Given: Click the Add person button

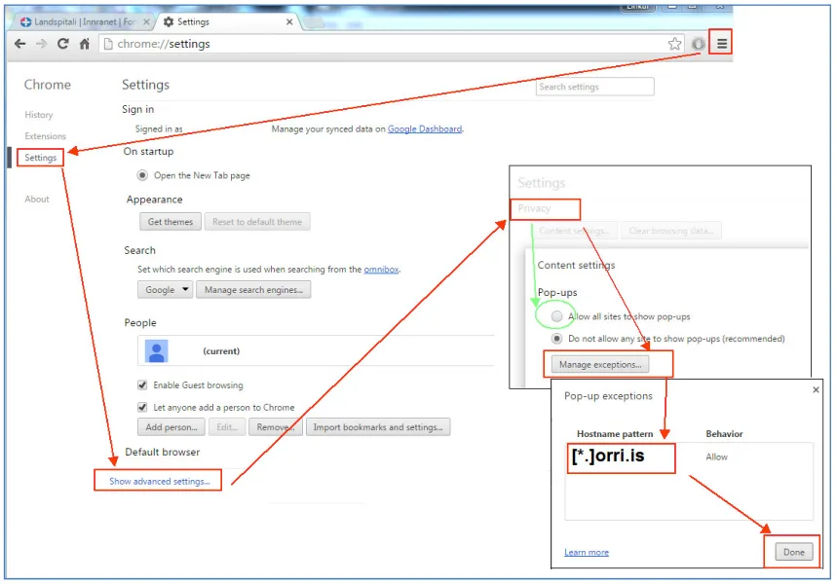Looking at the screenshot, I should click(x=171, y=427).
